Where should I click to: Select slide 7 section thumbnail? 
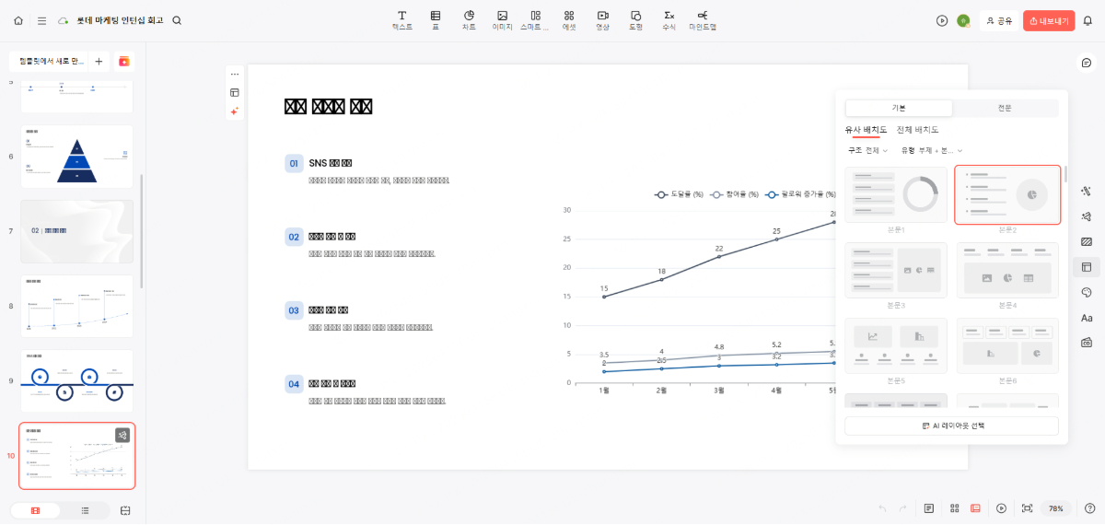tap(77, 231)
